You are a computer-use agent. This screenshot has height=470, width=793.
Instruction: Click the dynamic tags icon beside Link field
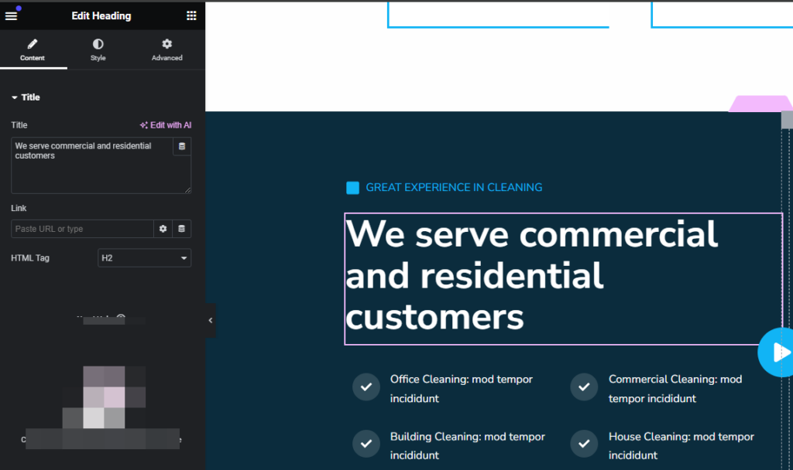pos(183,229)
